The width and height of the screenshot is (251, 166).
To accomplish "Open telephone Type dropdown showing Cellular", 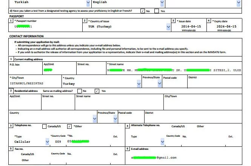I will pos(47,142).
